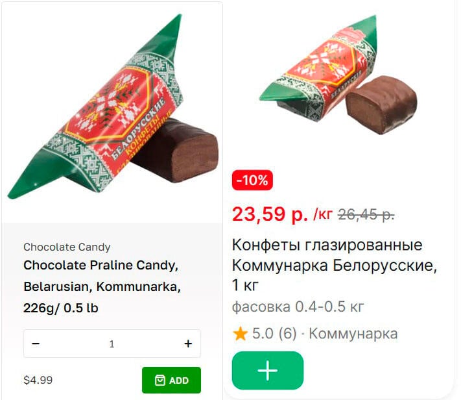Click the $4.99 price label
461x400 pixels.
[x=38, y=380]
